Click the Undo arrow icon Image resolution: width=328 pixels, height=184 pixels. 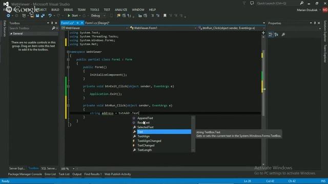tap(50, 16)
